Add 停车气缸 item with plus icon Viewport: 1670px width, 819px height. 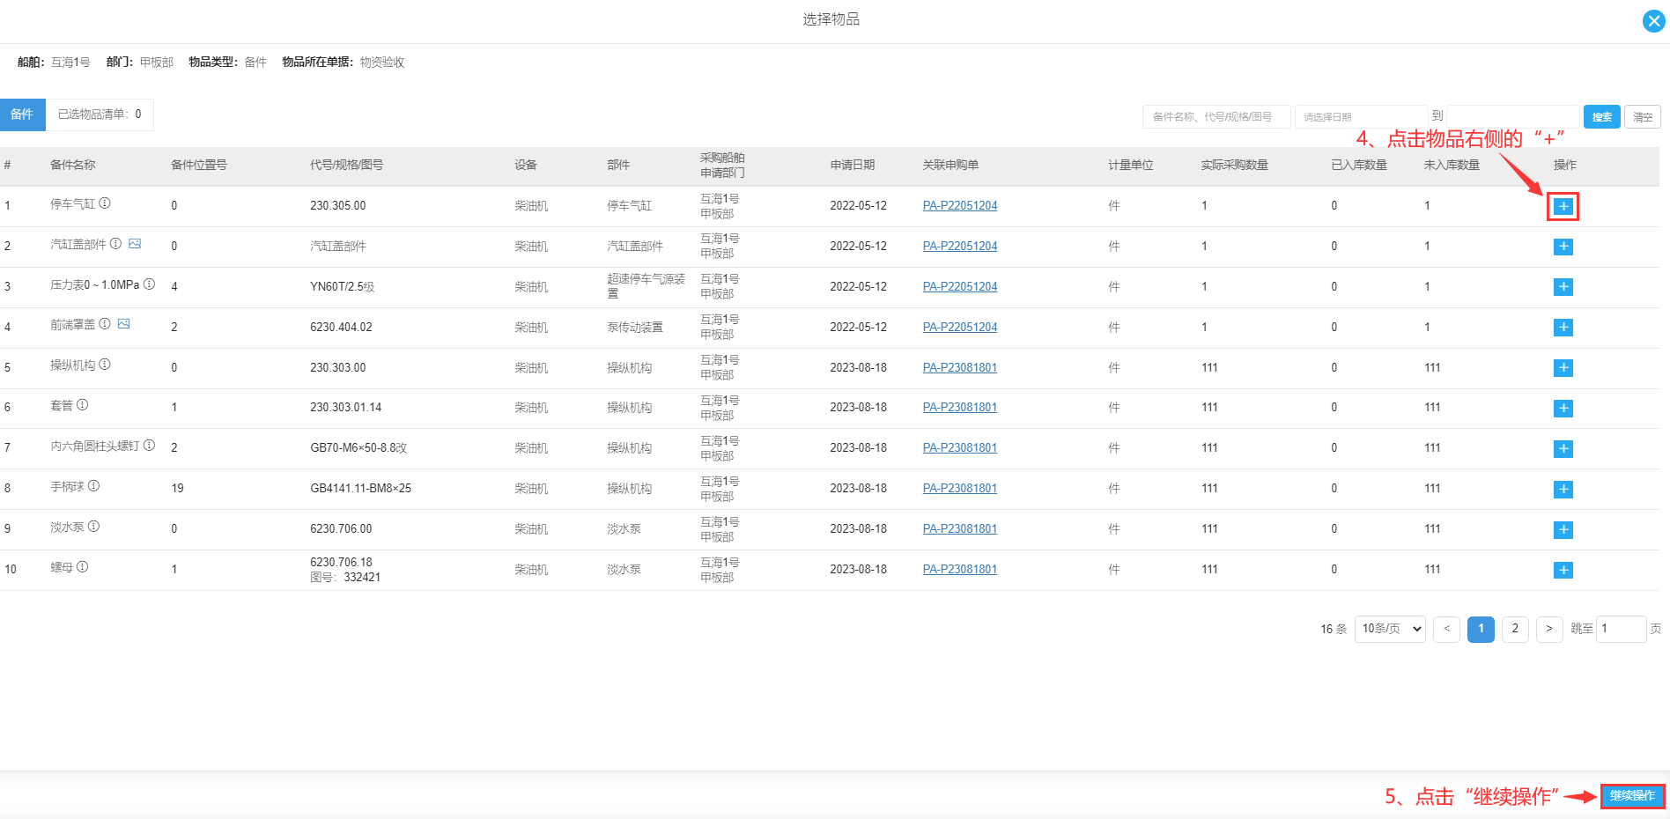click(x=1563, y=206)
